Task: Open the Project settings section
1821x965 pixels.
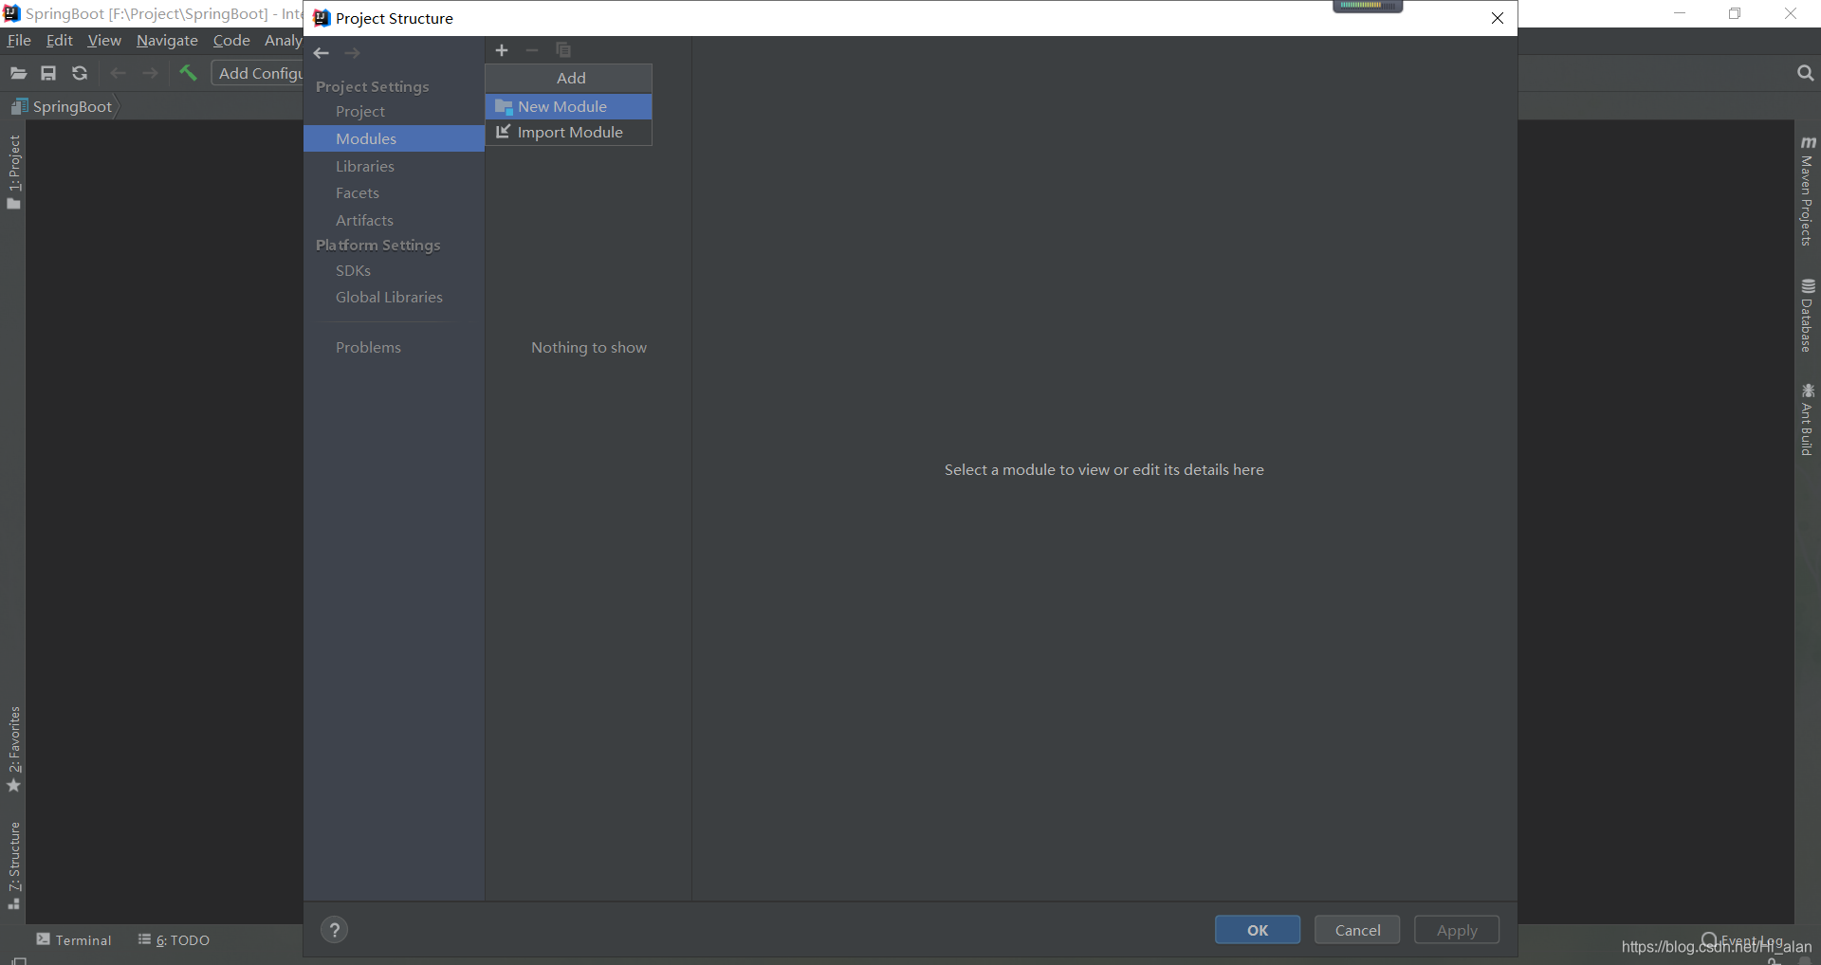Action: tap(359, 111)
